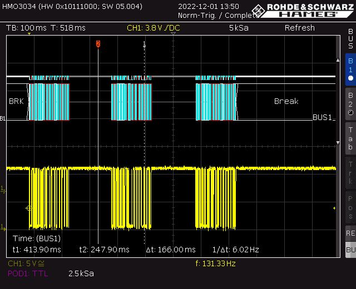Image resolution: width=356 pixels, height=289 pixels.
Task: Click the trigger level arrow on right edge
Action: coord(334,208)
